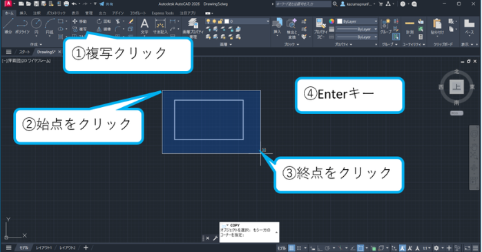482x252 pixels.
Task: Click the keyword search input field
Action: click(303, 4)
